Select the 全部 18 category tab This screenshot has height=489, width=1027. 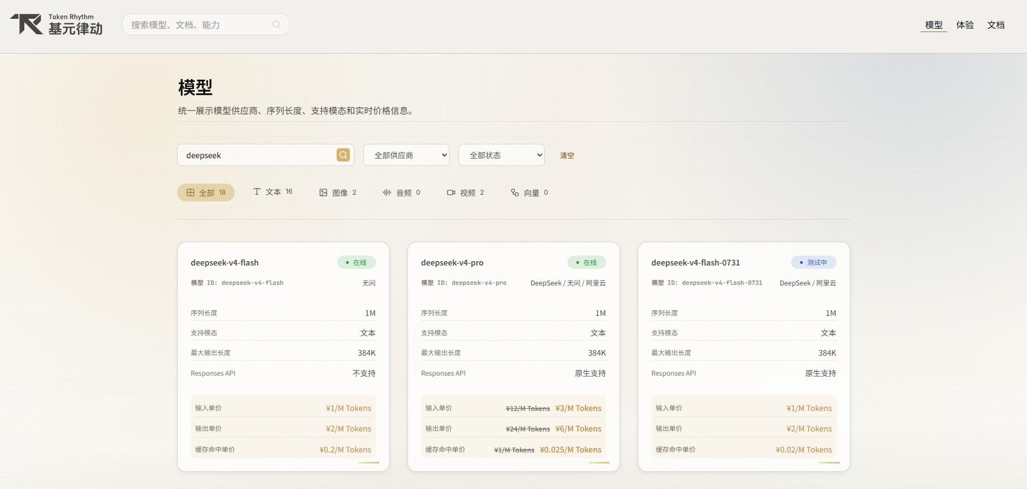pyautogui.click(x=206, y=193)
